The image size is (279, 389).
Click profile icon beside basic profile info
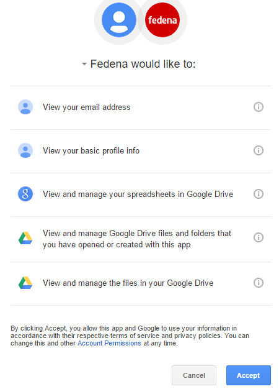(x=25, y=150)
